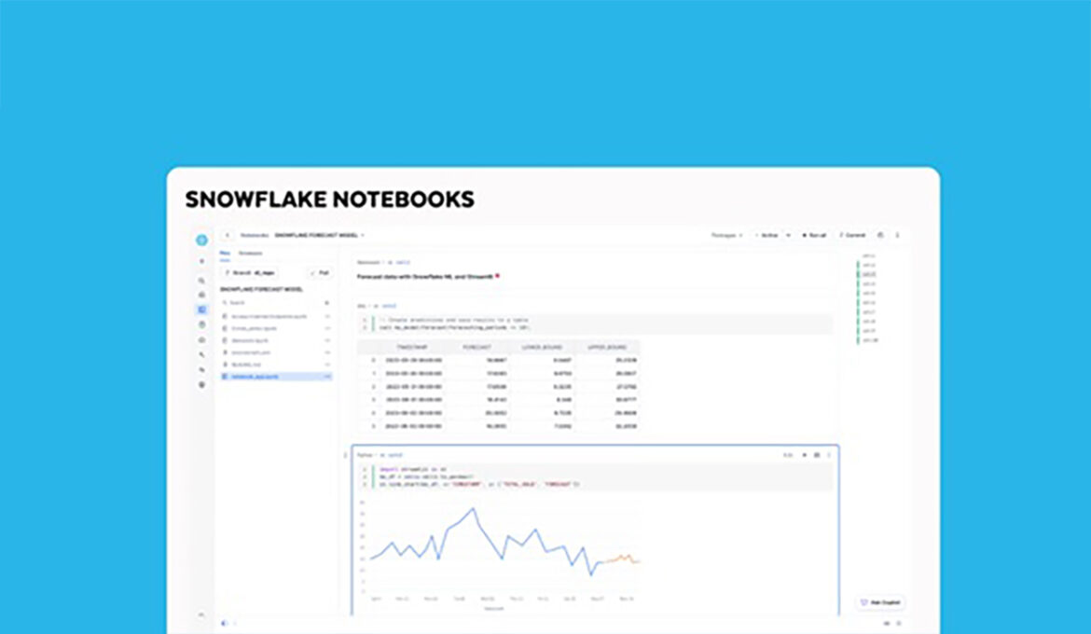
Task: Open the Notebooks breadcrumb link
Action: (x=254, y=235)
